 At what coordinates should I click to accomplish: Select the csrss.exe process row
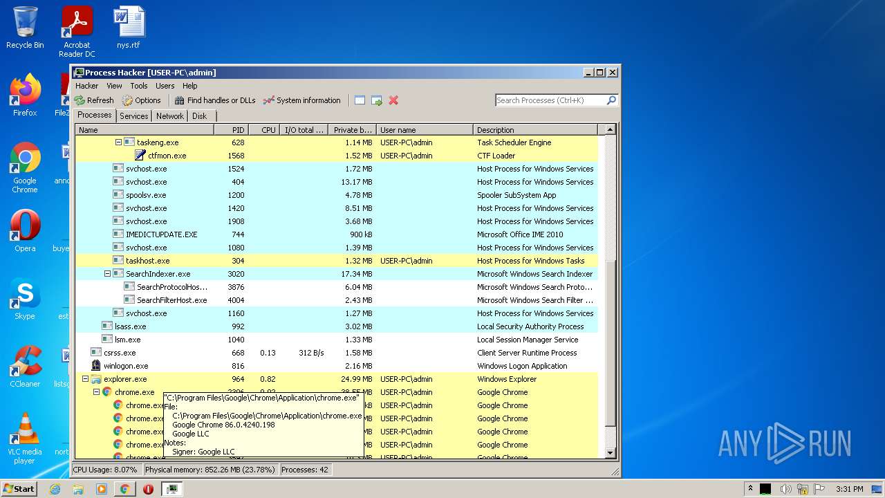point(337,353)
